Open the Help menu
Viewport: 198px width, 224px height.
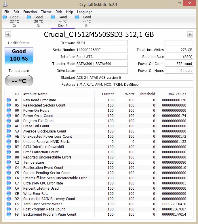click(x=69, y=12)
